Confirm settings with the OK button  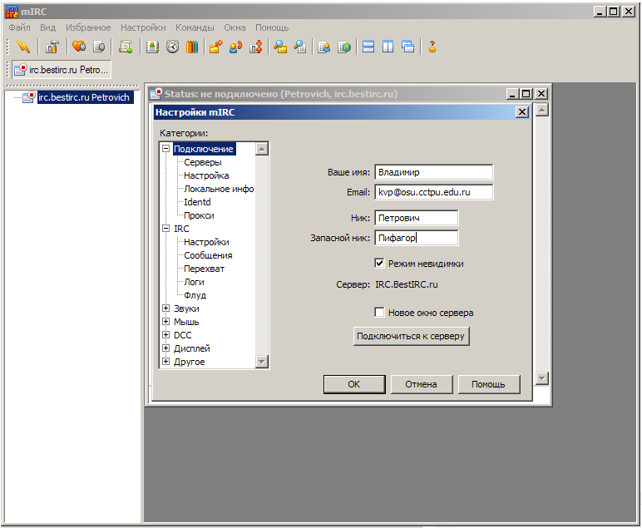click(354, 384)
